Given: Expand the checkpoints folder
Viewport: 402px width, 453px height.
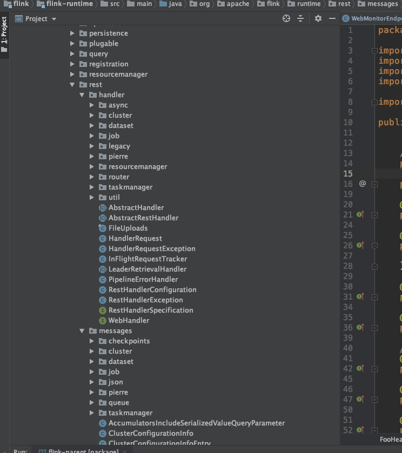Looking at the screenshot, I should coord(92,341).
